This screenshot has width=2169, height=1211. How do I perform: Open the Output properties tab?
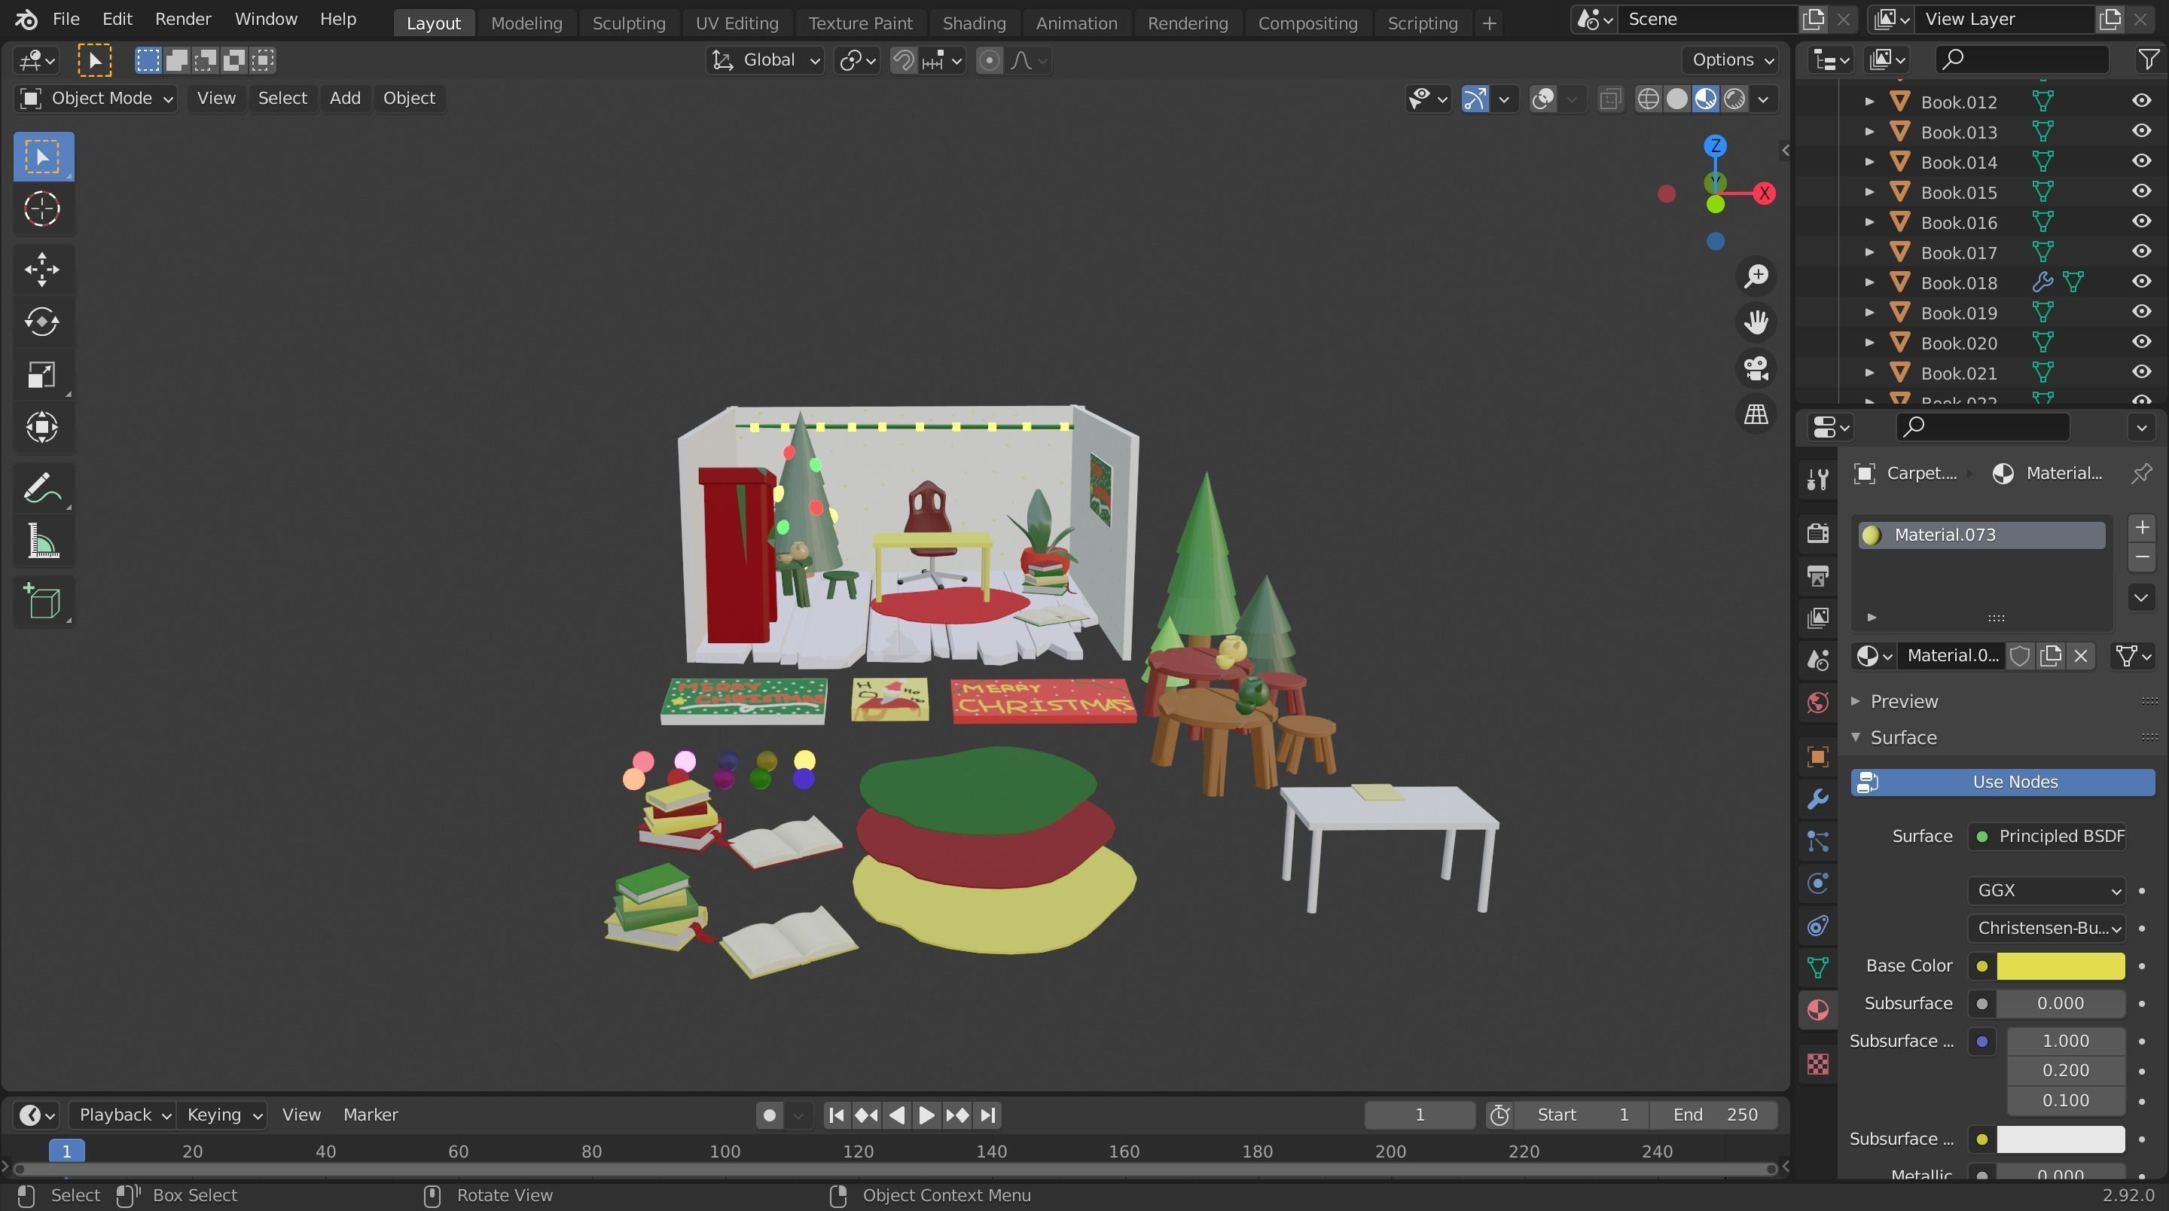click(1818, 576)
